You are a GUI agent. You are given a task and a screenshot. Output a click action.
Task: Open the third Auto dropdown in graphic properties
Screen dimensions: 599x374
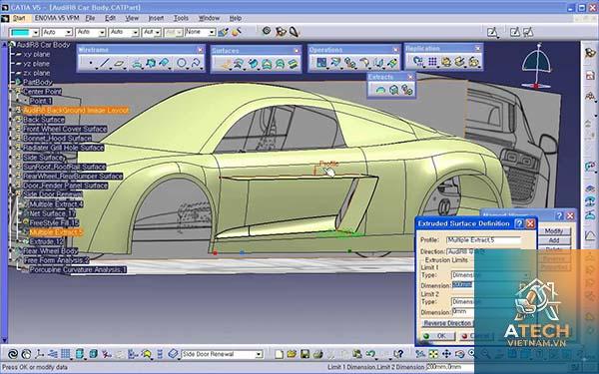(x=135, y=33)
